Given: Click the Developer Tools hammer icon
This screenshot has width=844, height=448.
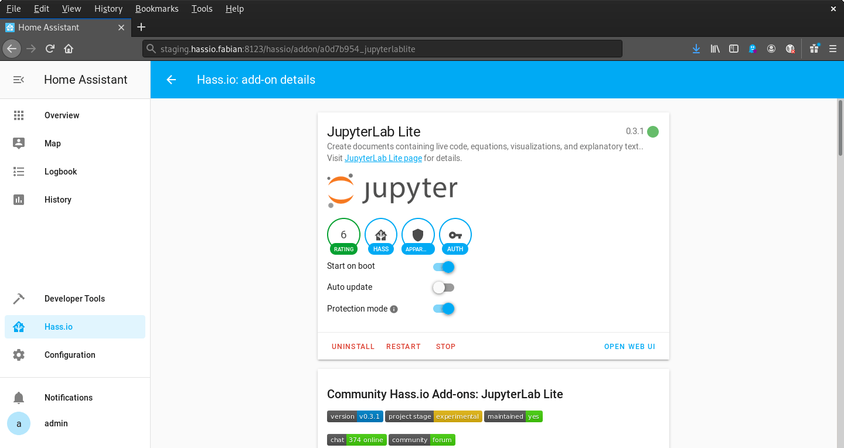Looking at the screenshot, I should coord(19,298).
